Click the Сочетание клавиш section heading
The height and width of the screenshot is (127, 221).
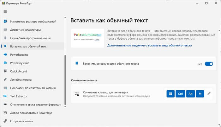(x=84, y=80)
